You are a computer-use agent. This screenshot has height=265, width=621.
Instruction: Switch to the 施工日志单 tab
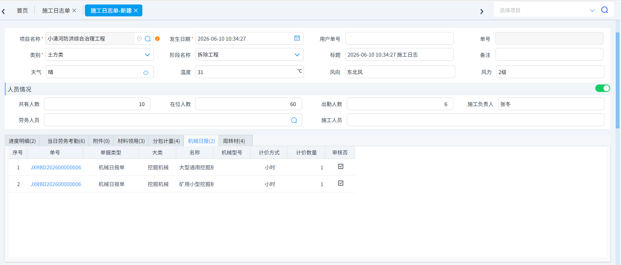point(56,10)
